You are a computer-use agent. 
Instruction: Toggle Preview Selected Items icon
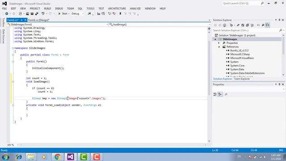(x=268, y=25)
